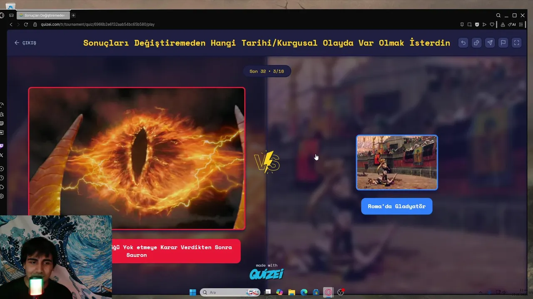Open Copilot from the taskbar
Screen dimensions: 533x299
(x=279, y=292)
